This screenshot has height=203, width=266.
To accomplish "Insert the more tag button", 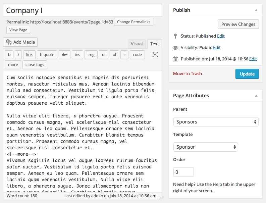I will click(13, 65).
